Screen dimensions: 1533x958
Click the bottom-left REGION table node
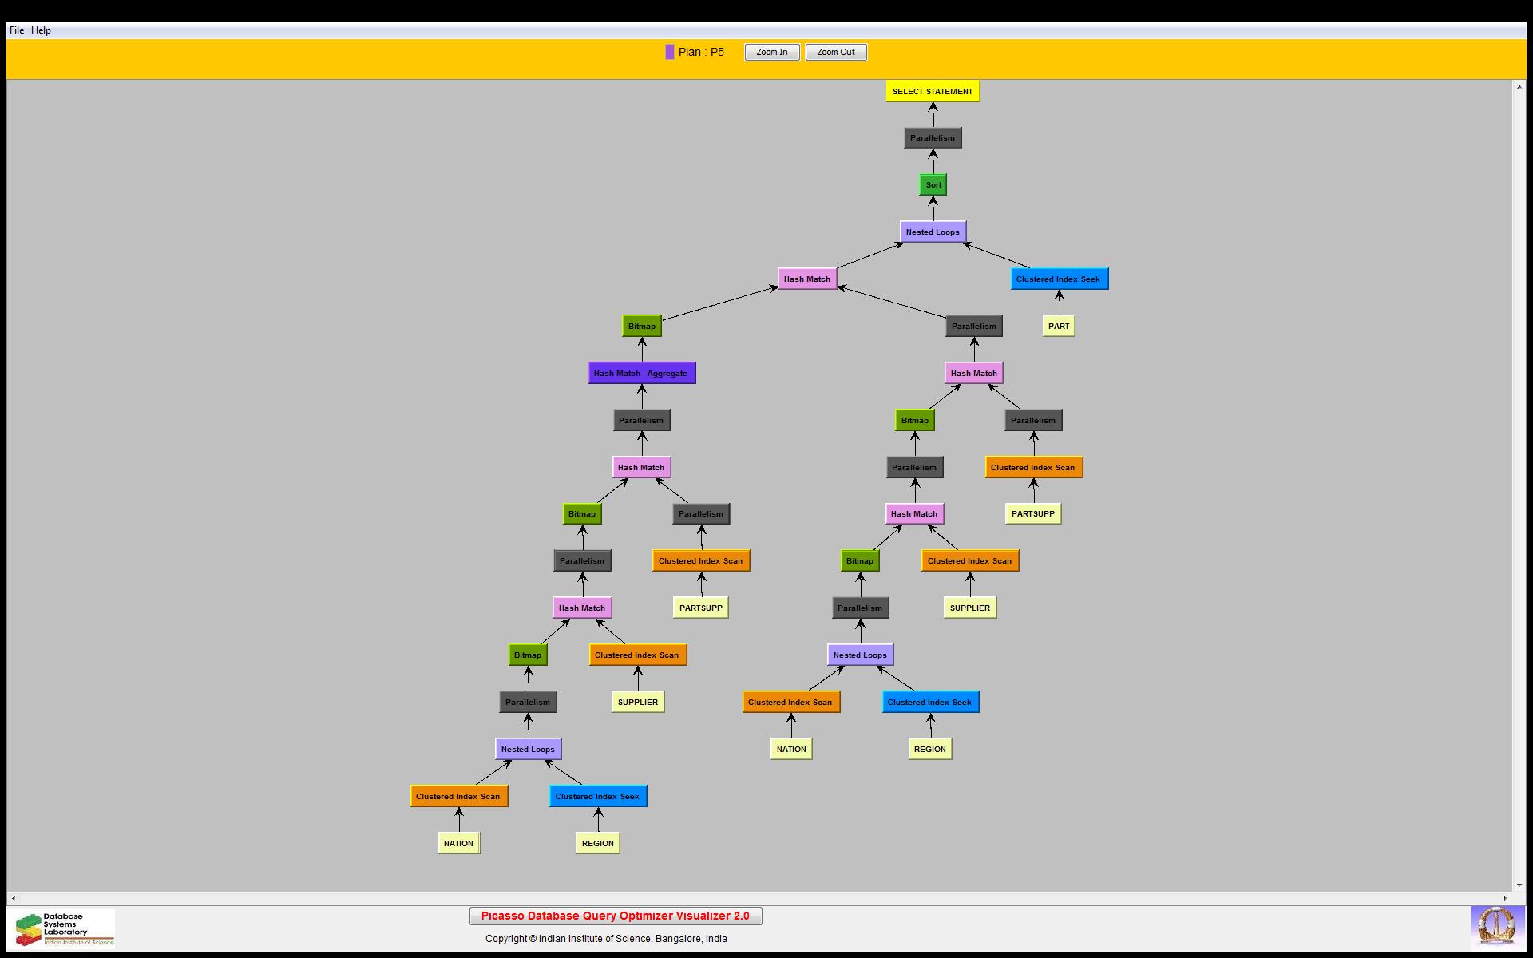pyautogui.click(x=597, y=843)
